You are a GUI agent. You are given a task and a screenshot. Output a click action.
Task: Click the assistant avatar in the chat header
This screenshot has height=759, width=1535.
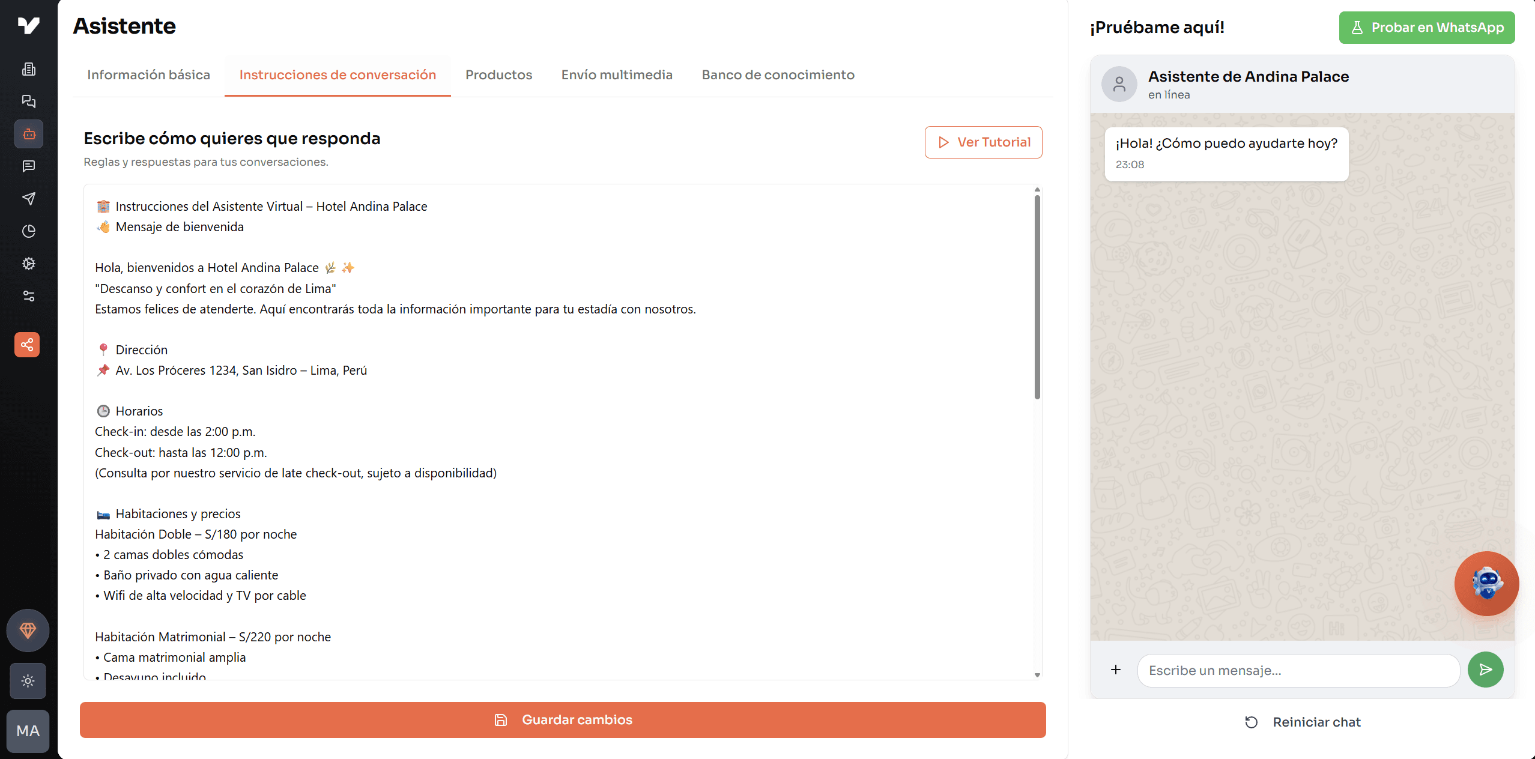point(1119,84)
